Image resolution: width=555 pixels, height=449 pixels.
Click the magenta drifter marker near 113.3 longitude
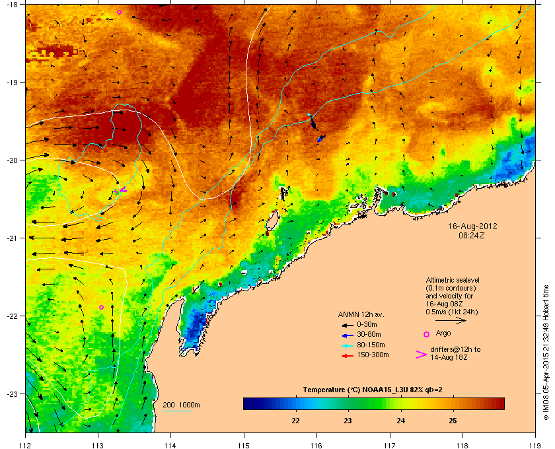pos(123,190)
